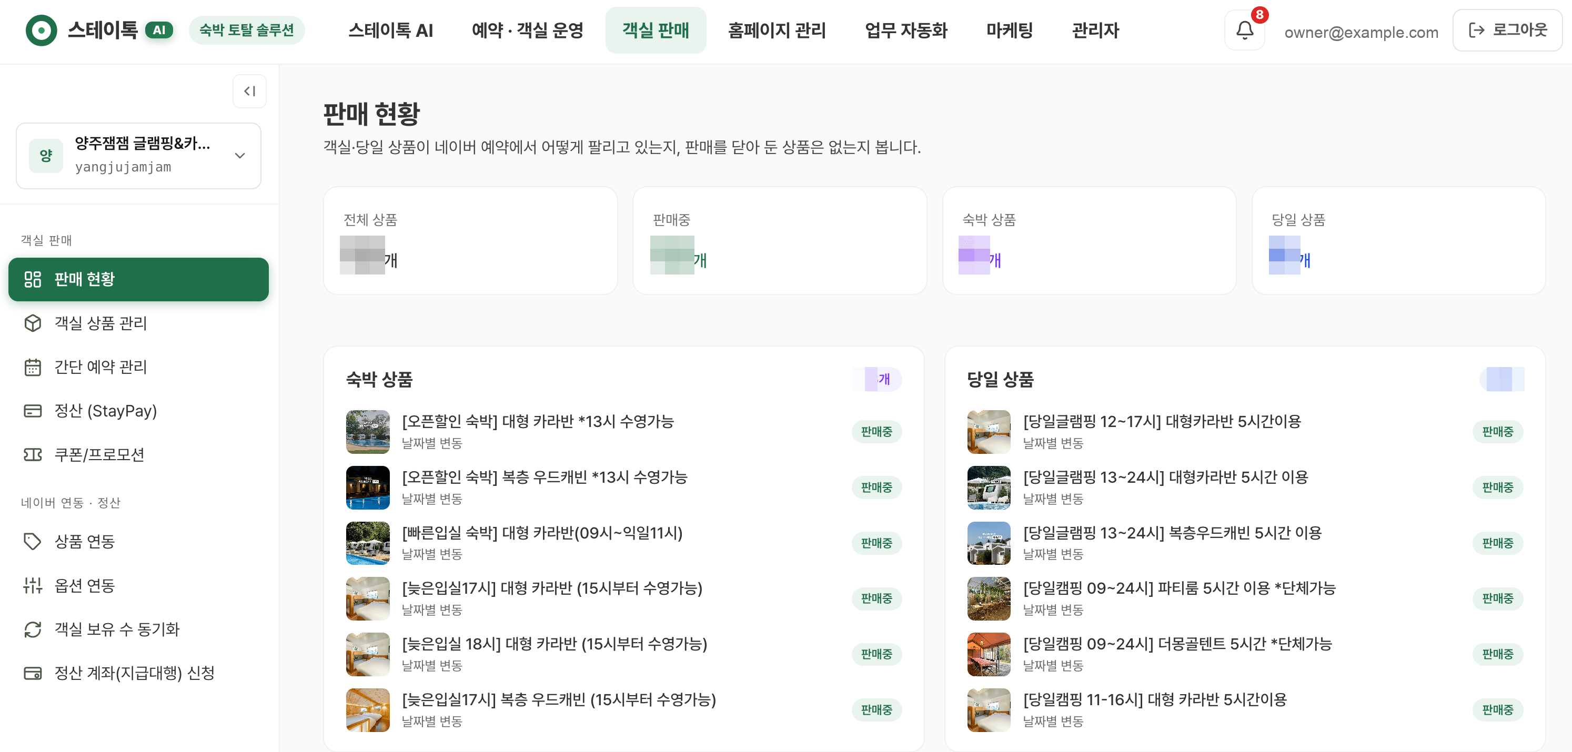Viewport: 1572px width, 752px height.
Task: Open the notification bell
Action: [1244, 30]
